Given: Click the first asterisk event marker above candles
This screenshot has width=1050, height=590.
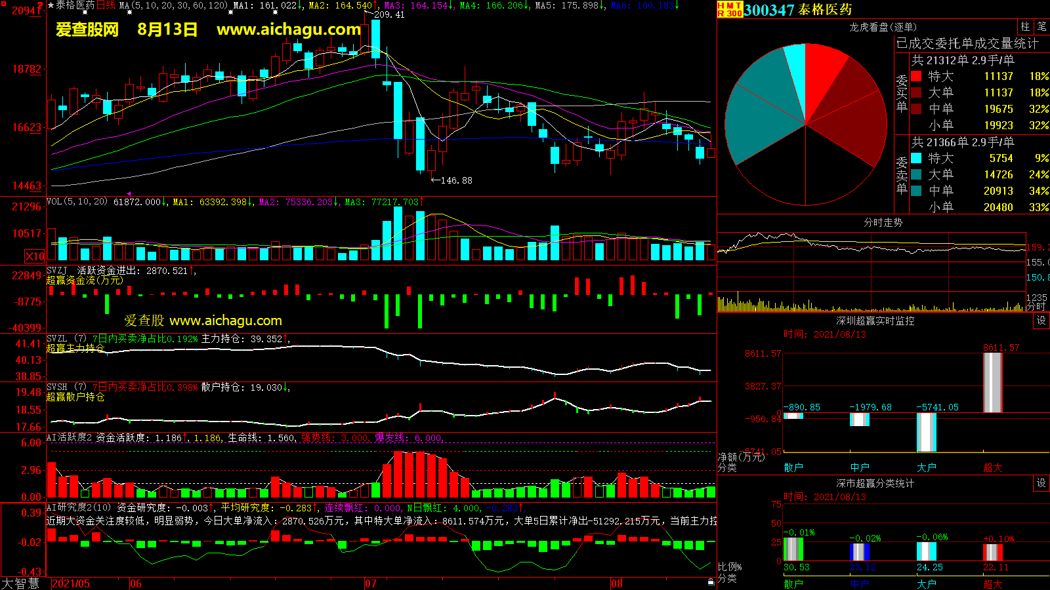Looking at the screenshot, I should coord(85,12).
